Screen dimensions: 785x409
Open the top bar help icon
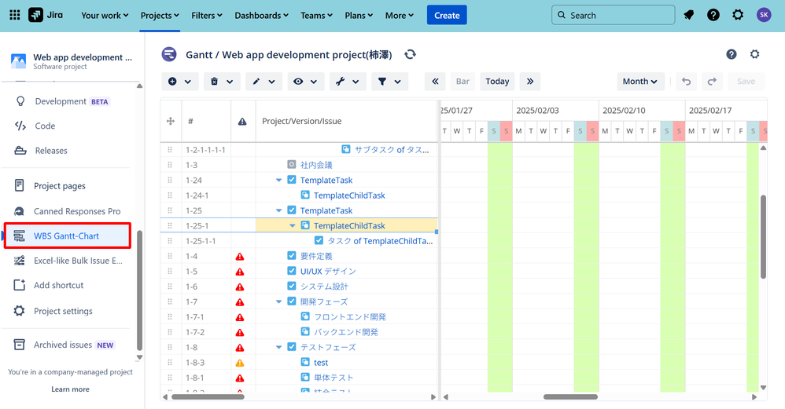pyautogui.click(x=713, y=15)
